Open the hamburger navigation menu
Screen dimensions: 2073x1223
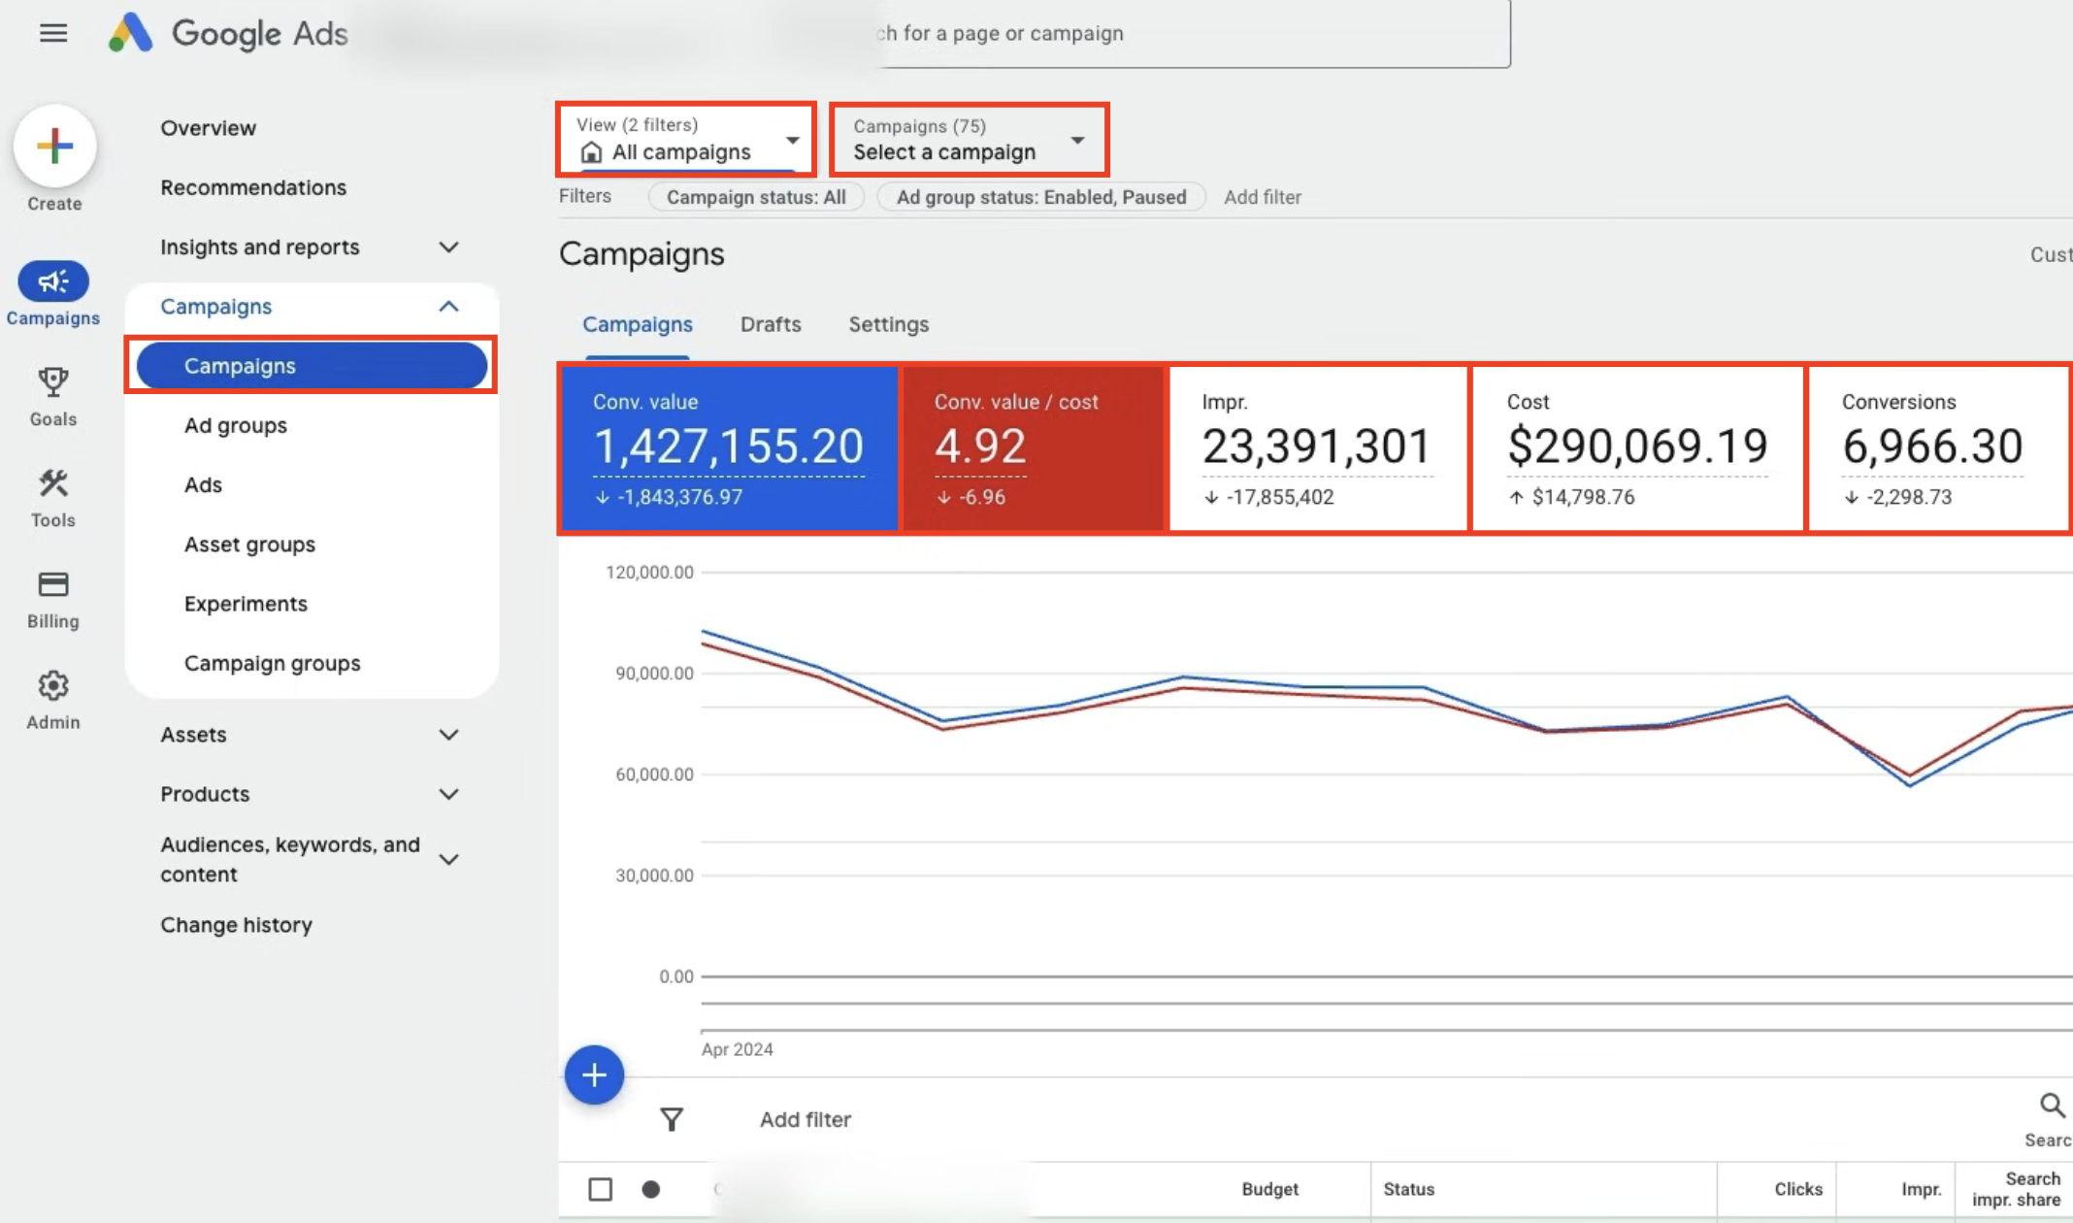53,33
